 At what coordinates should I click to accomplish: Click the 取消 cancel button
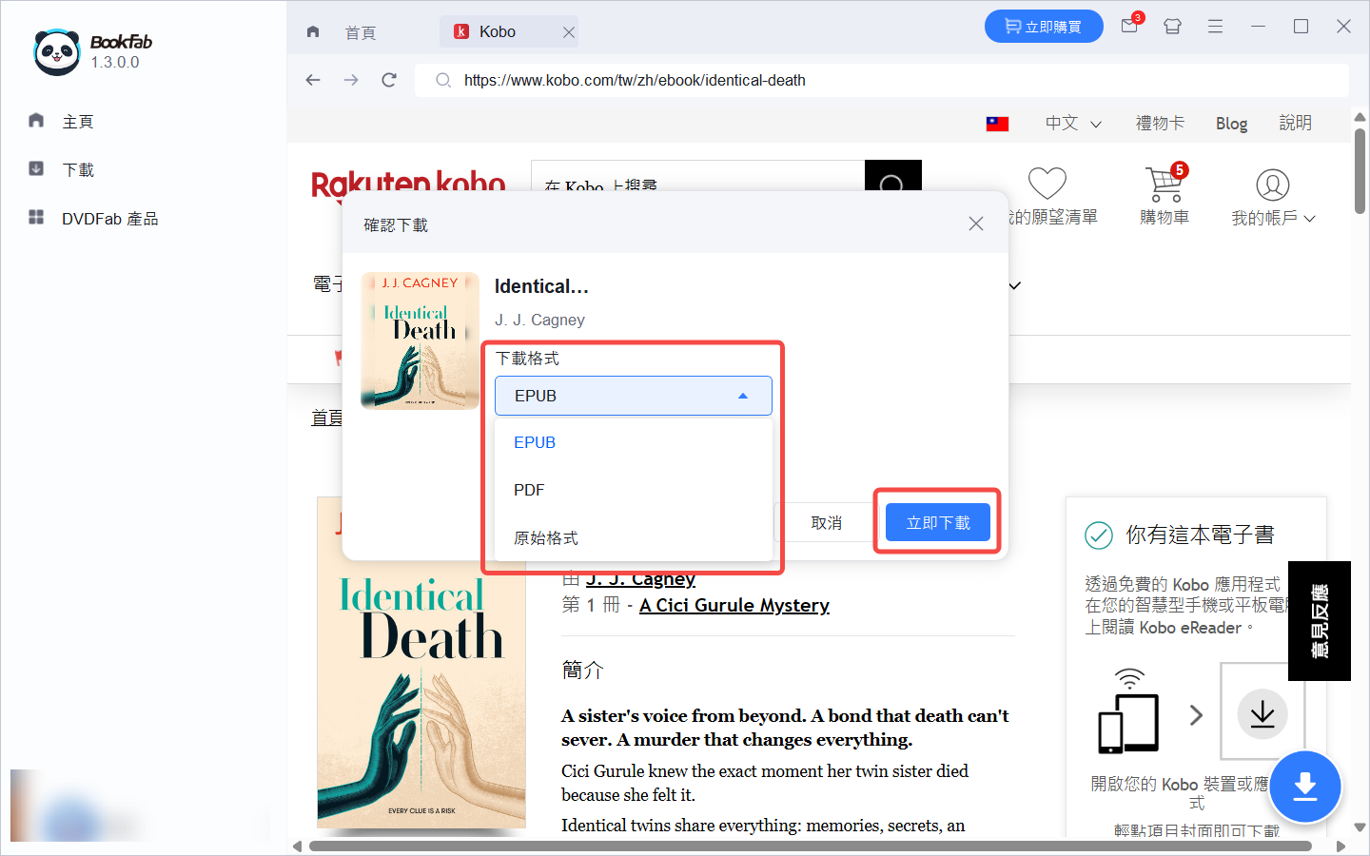click(x=826, y=522)
